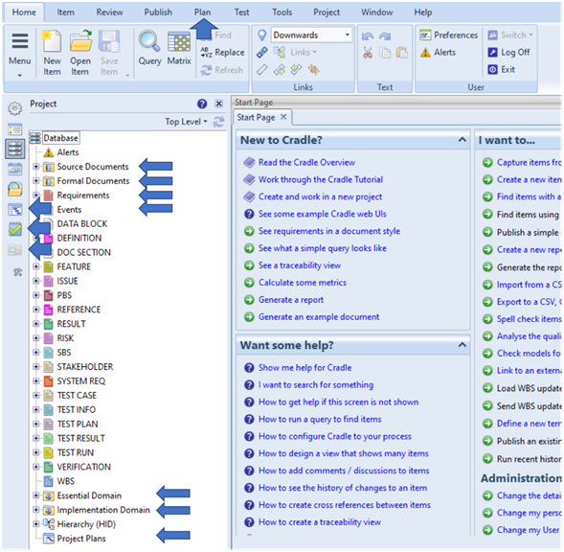Open Show me help for Cradle
564x552 pixels.
(x=305, y=368)
